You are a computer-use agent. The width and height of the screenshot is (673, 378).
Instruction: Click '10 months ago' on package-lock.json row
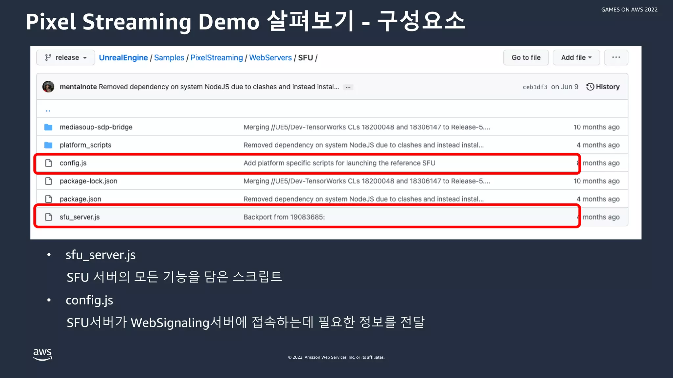[x=596, y=181]
